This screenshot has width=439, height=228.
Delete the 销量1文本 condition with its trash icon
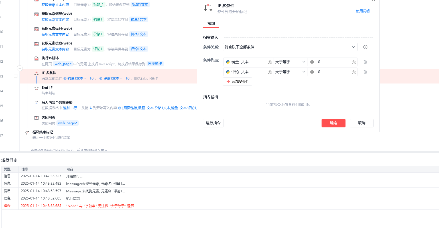365,62
